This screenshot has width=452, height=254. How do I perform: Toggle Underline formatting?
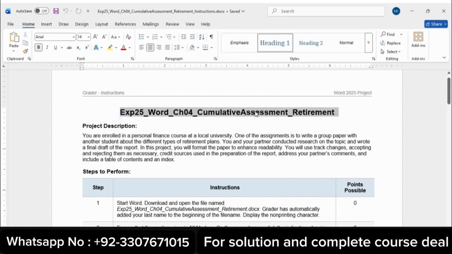[55, 47]
